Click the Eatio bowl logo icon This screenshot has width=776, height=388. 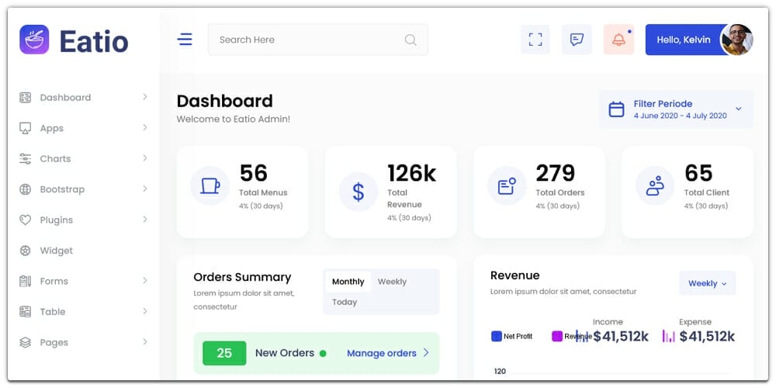[x=34, y=40]
